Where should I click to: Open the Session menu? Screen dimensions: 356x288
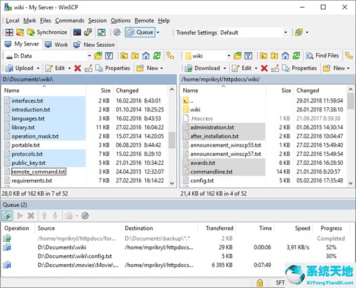97,21
